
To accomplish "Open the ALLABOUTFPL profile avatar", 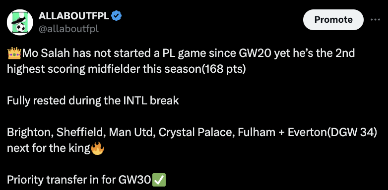I will [x=20, y=22].
